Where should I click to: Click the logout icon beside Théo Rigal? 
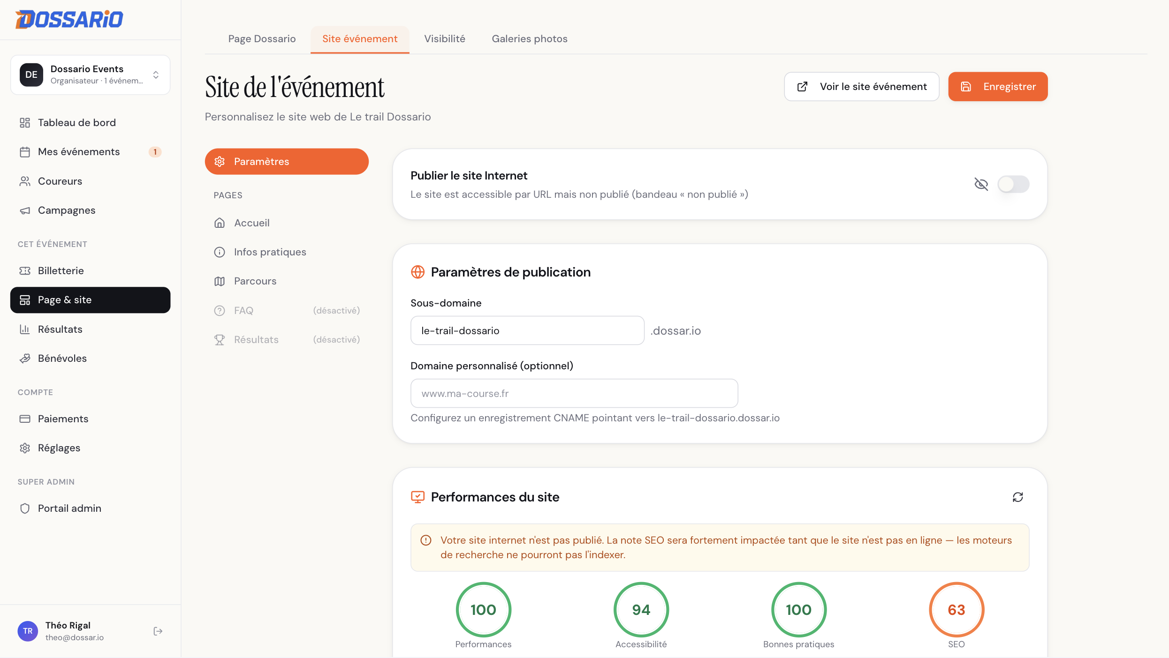coord(158,631)
